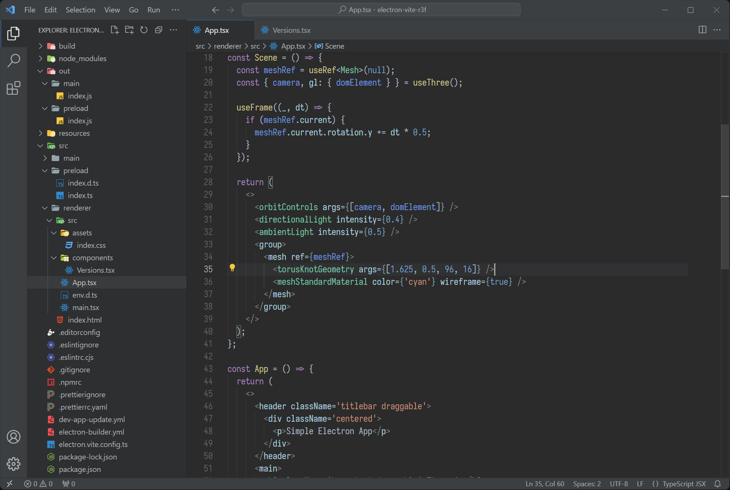
Task: Open the Manage gear icon
Action: click(14, 464)
